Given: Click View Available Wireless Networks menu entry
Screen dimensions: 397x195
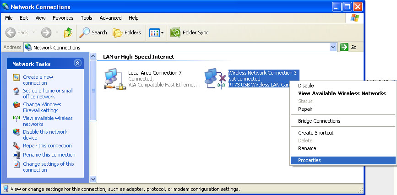Looking at the screenshot, I should (x=342, y=93).
